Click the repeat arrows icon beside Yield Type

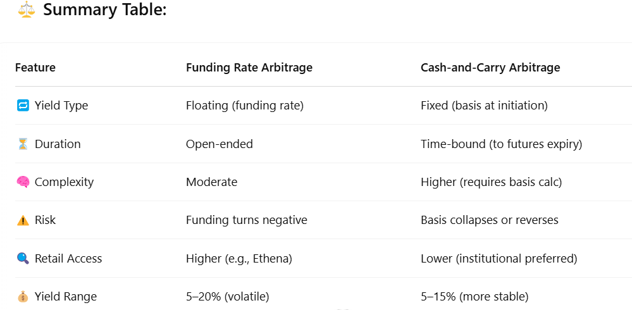[23, 106]
